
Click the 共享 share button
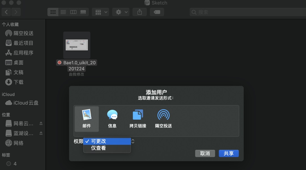click(x=229, y=153)
